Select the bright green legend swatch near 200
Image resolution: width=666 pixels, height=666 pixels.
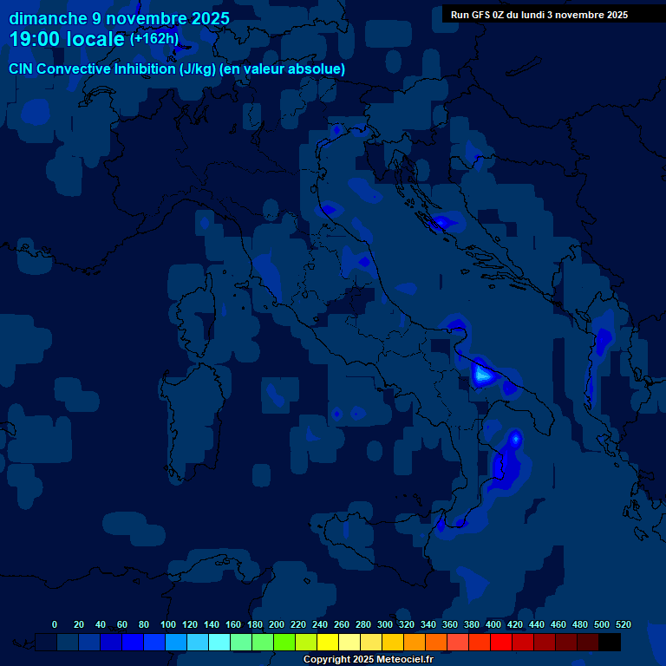pos(284,643)
